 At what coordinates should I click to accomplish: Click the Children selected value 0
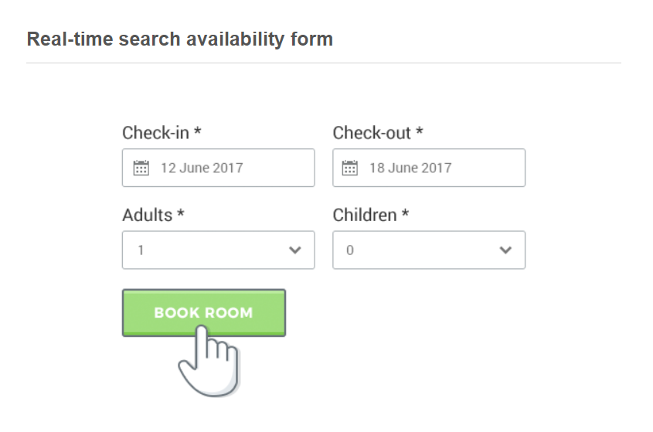pyautogui.click(x=350, y=250)
